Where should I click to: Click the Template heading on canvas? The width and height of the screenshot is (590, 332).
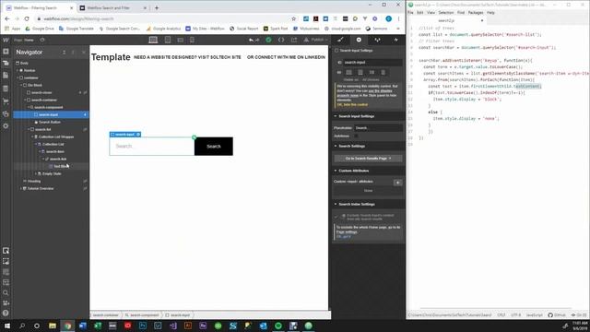coord(111,57)
